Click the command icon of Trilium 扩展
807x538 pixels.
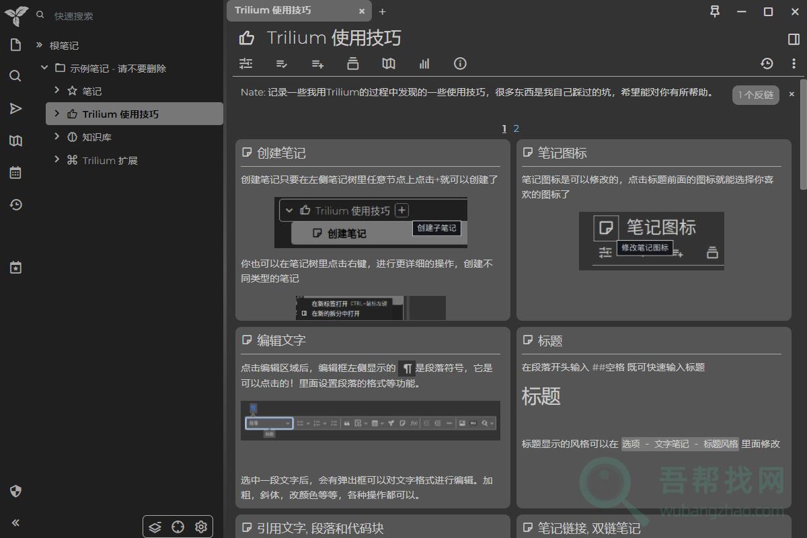point(72,160)
